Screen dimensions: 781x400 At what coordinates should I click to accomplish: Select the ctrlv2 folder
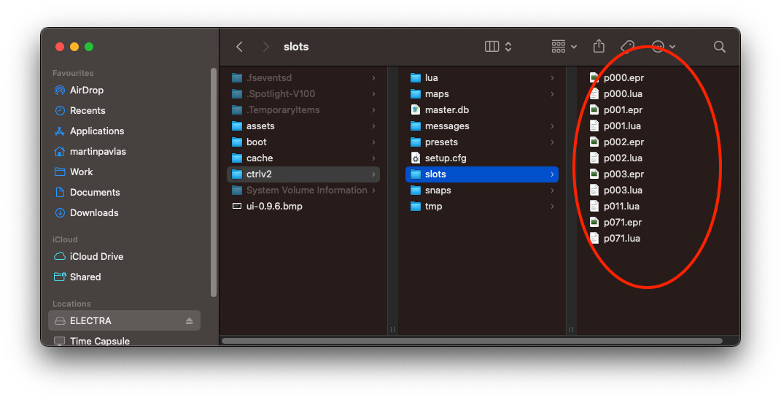coord(304,174)
